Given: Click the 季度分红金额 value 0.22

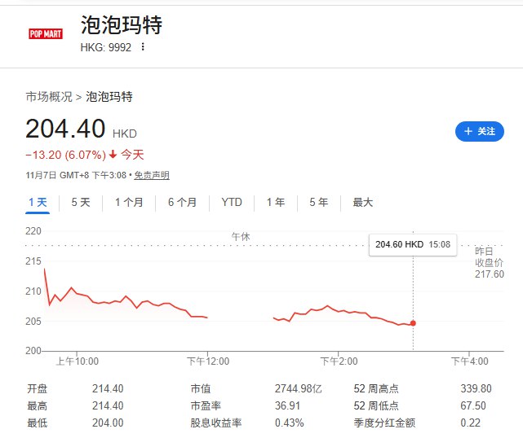Looking at the screenshot, I should [470, 423].
